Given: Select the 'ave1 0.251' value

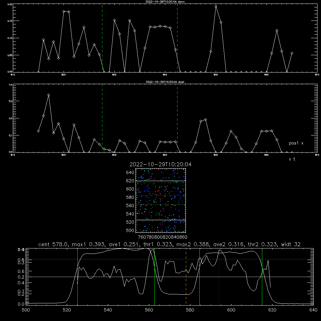Looking at the screenshot, I should coord(124,244).
